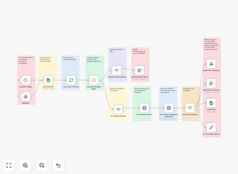Open the Calculate Deadline Status code node
Screen dimensions: 238x174
(x=94, y=80)
